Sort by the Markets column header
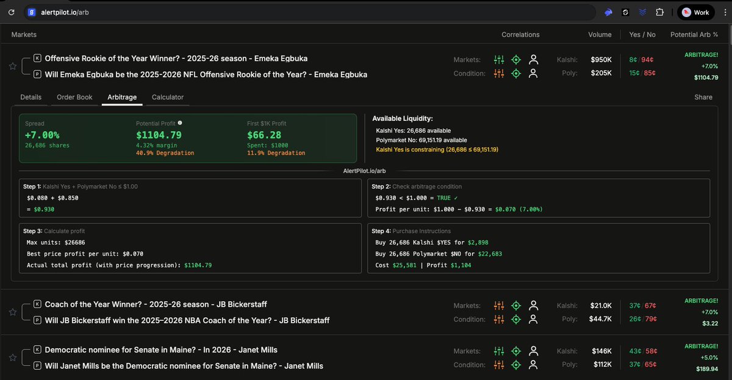This screenshot has height=380, width=732. [24, 35]
